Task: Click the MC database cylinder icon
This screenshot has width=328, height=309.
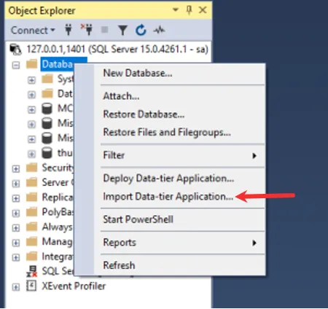Action: click(47, 109)
